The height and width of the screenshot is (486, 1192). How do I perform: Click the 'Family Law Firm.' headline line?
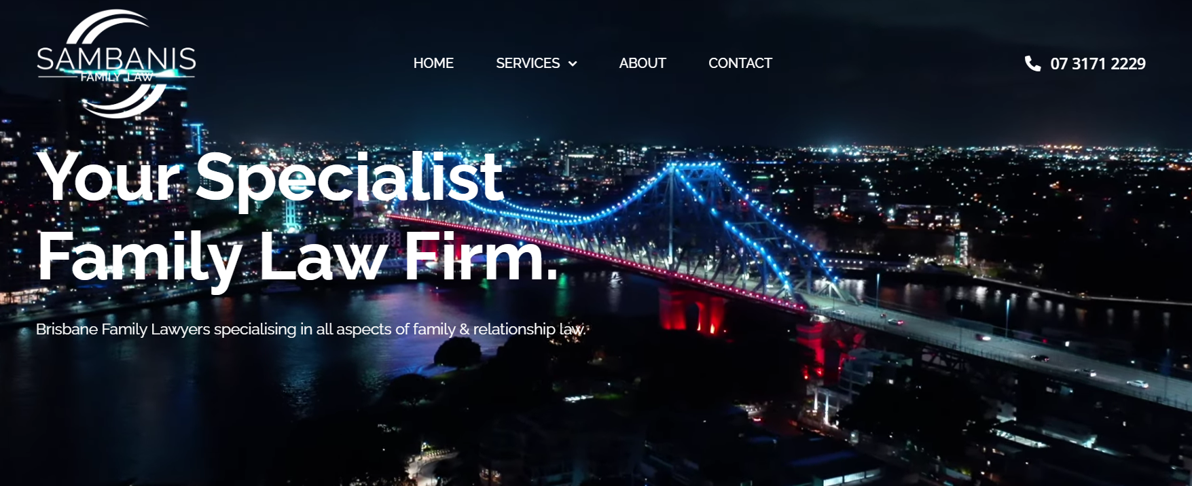297,257
